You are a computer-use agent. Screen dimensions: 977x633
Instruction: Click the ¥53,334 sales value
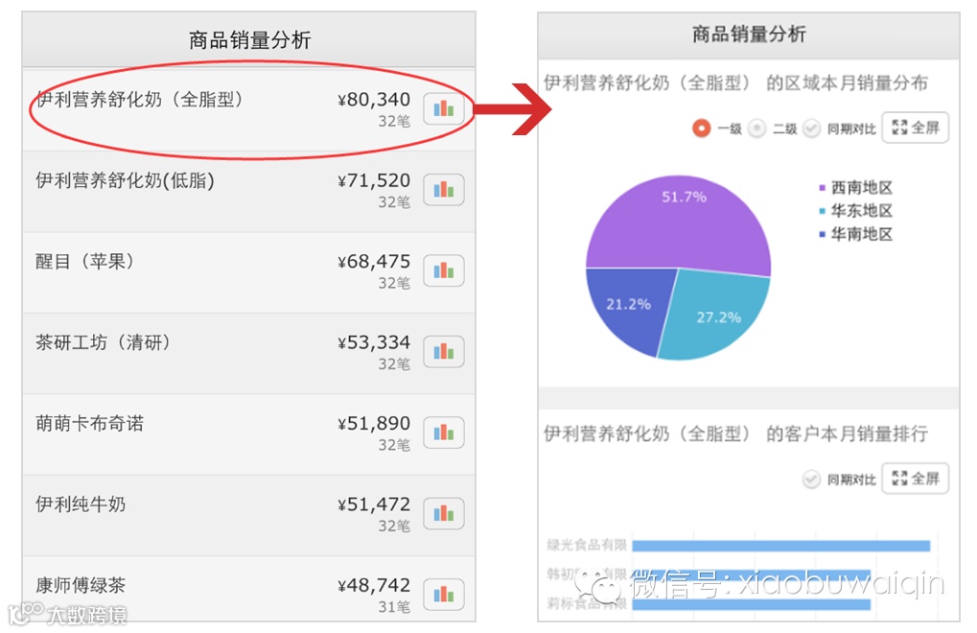coord(374,342)
